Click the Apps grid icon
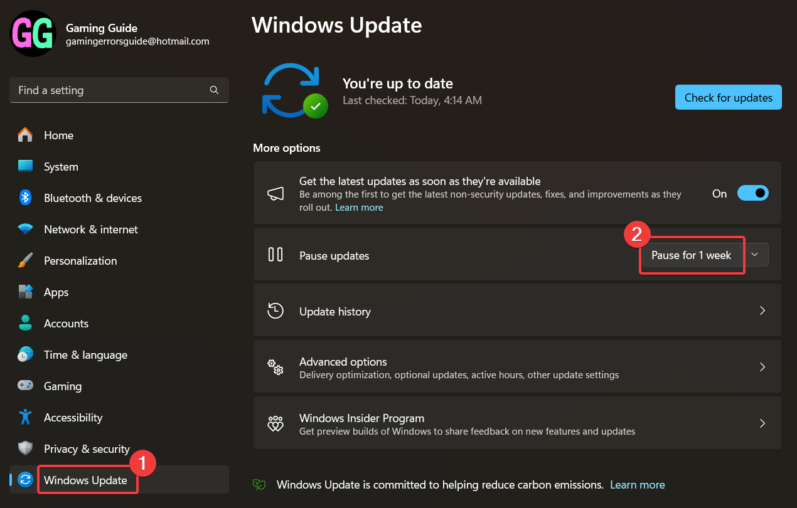The width and height of the screenshot is (797, 508). click(25, 292)
